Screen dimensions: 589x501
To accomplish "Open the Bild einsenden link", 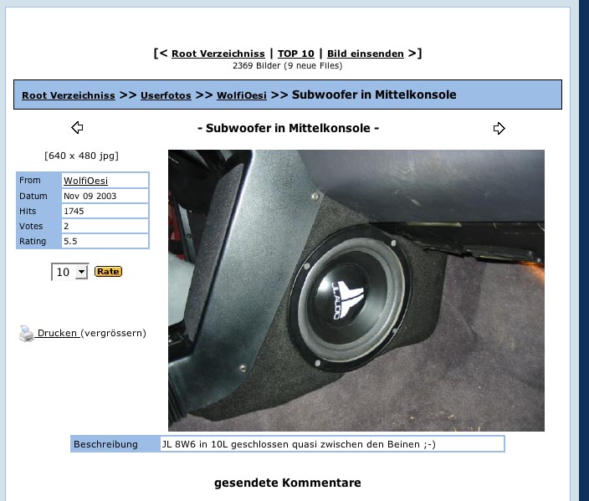I will click(x=366, y=54).
